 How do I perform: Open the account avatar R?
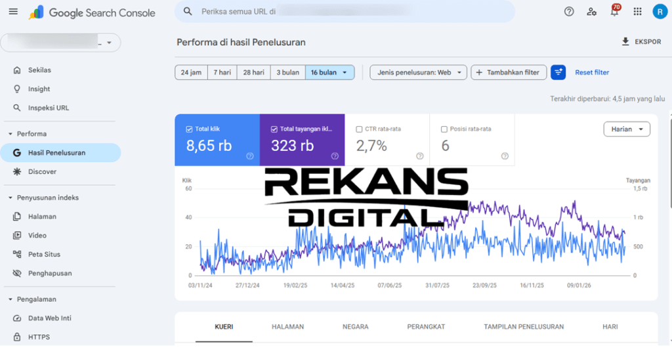point(660,12)
